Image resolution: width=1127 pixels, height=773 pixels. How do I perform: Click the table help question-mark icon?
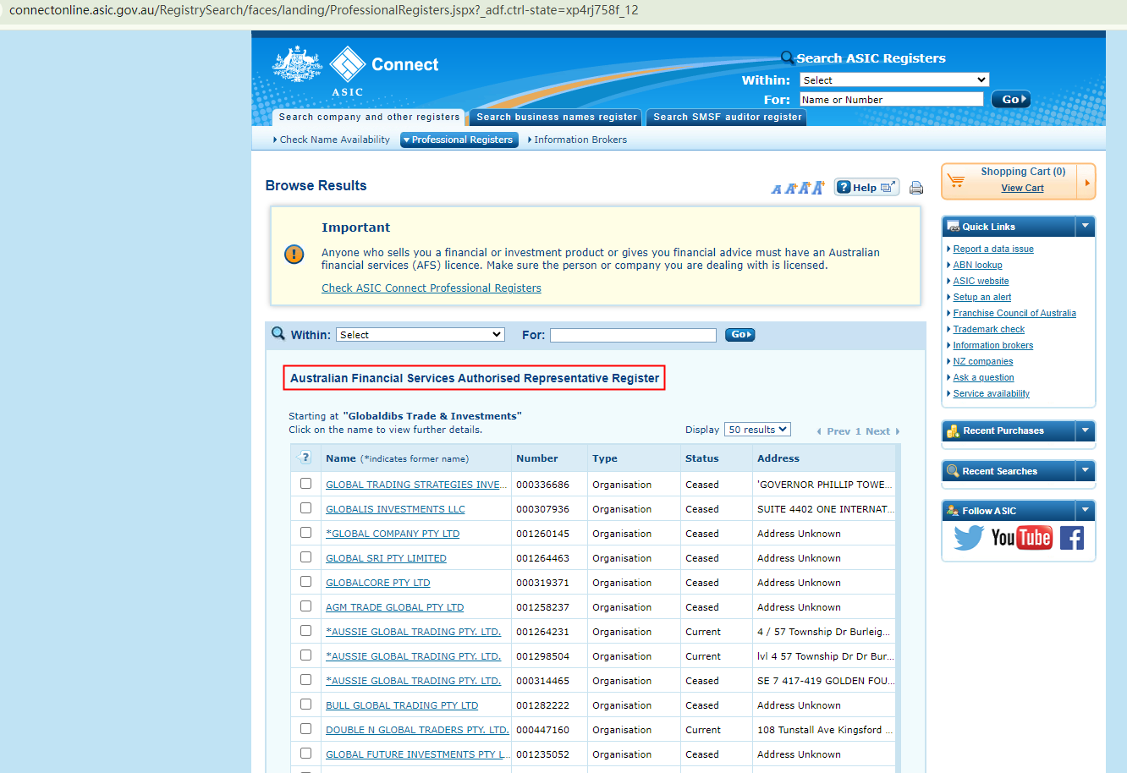[305, 458]
